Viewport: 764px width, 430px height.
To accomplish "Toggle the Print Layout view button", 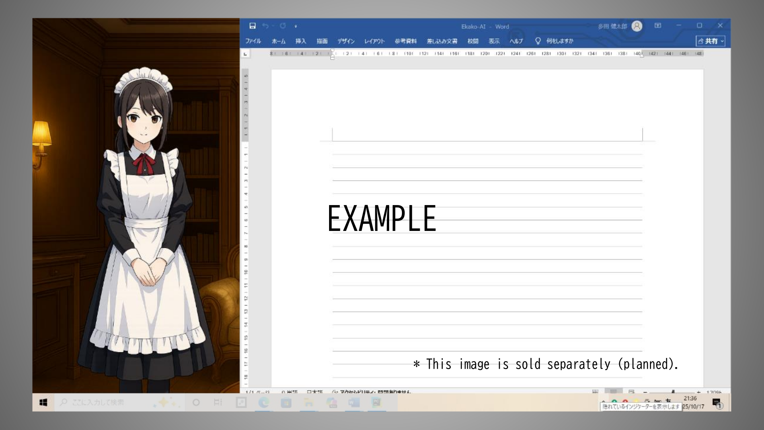I will (x=613, y=392).
